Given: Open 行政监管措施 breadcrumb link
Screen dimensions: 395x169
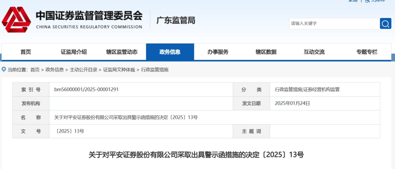Looking at the screenshot, I should [155, 70].
